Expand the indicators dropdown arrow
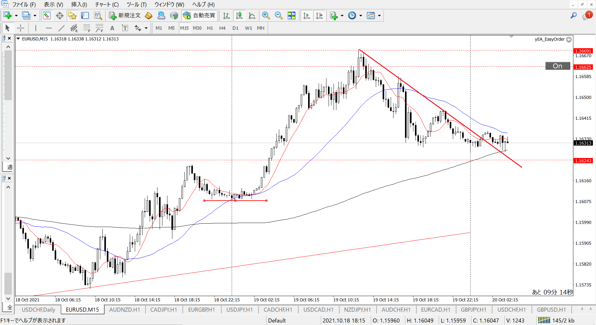Viewport: 596px width, 325px height. (x=342, y=16)
